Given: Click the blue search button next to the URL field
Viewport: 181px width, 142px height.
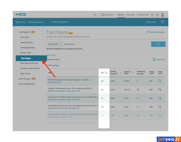Looking at the screenshot, I should click(x=158, y=44).
